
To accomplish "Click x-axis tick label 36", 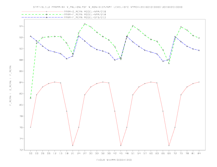I will coord(103,153).
